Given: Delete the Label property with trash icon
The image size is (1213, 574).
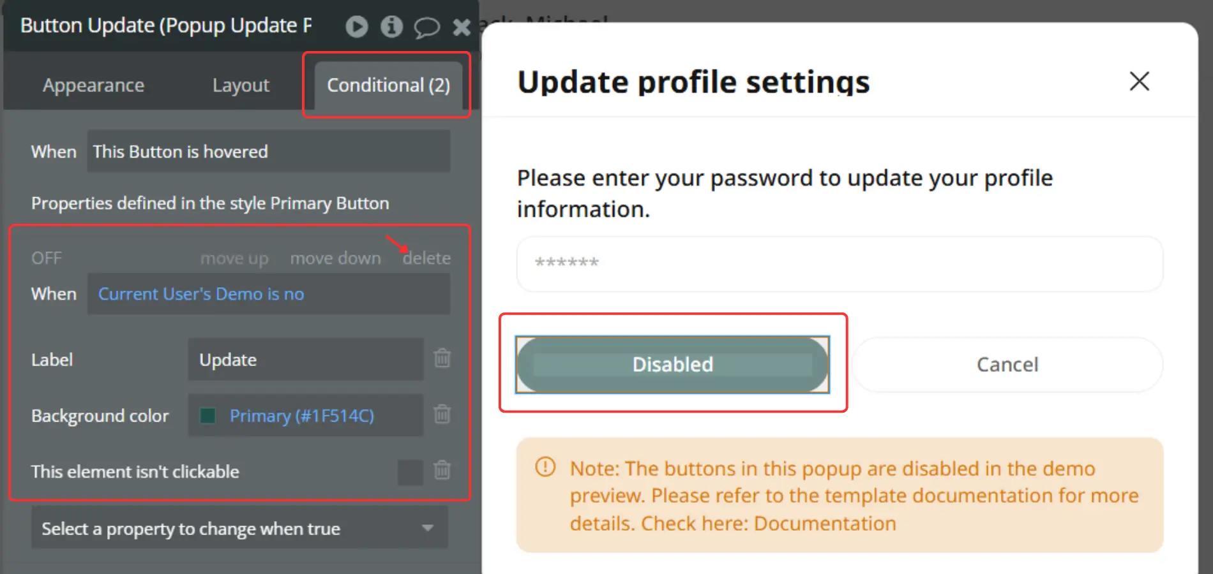Looking at the screenshot, I should (442, 358).
